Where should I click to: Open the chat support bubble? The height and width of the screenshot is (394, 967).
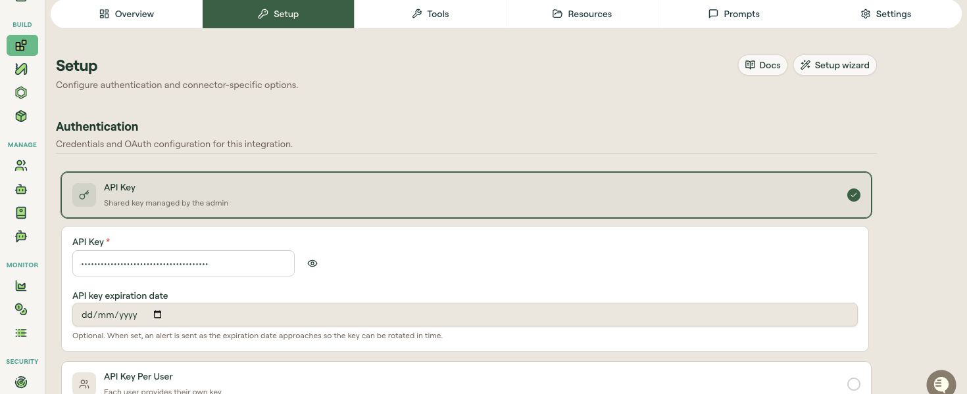pos(941,384)
